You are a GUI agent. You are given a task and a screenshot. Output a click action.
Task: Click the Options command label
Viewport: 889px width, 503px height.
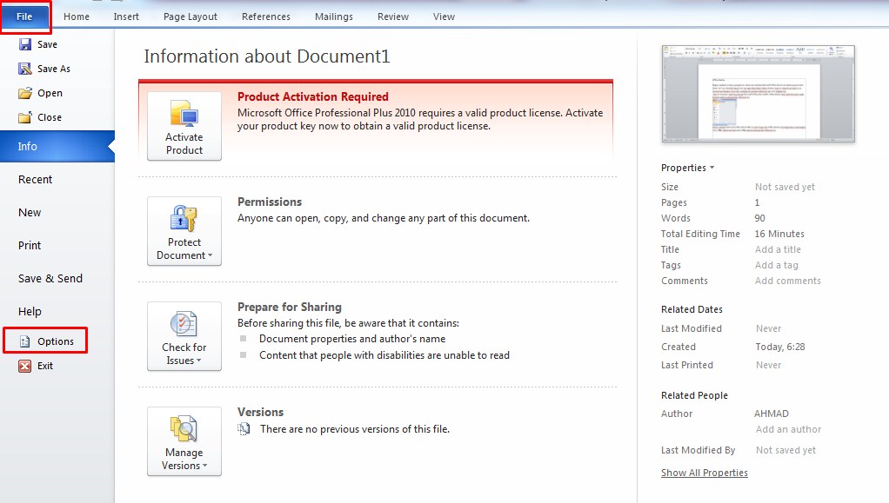(56, 341)
